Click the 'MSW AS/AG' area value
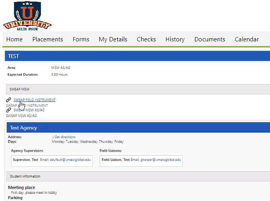The width and height of the screenshot is (270, 201). click(61, 68)
